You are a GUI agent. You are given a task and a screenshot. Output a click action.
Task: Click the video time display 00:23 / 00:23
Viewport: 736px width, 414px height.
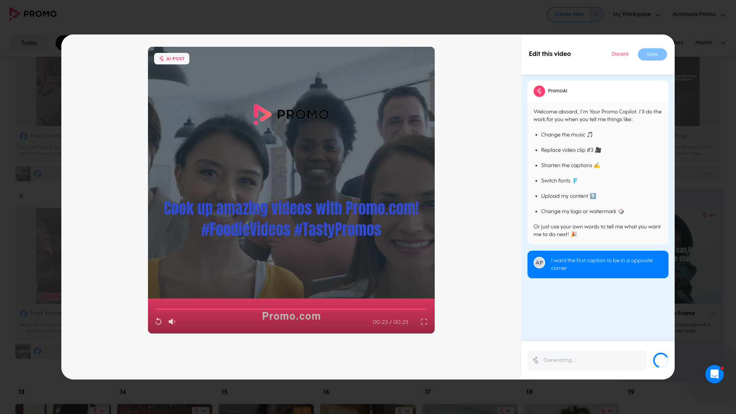[390, 322]
